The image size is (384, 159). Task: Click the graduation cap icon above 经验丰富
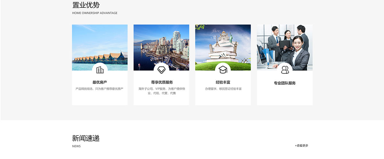[x=223, y=70]
